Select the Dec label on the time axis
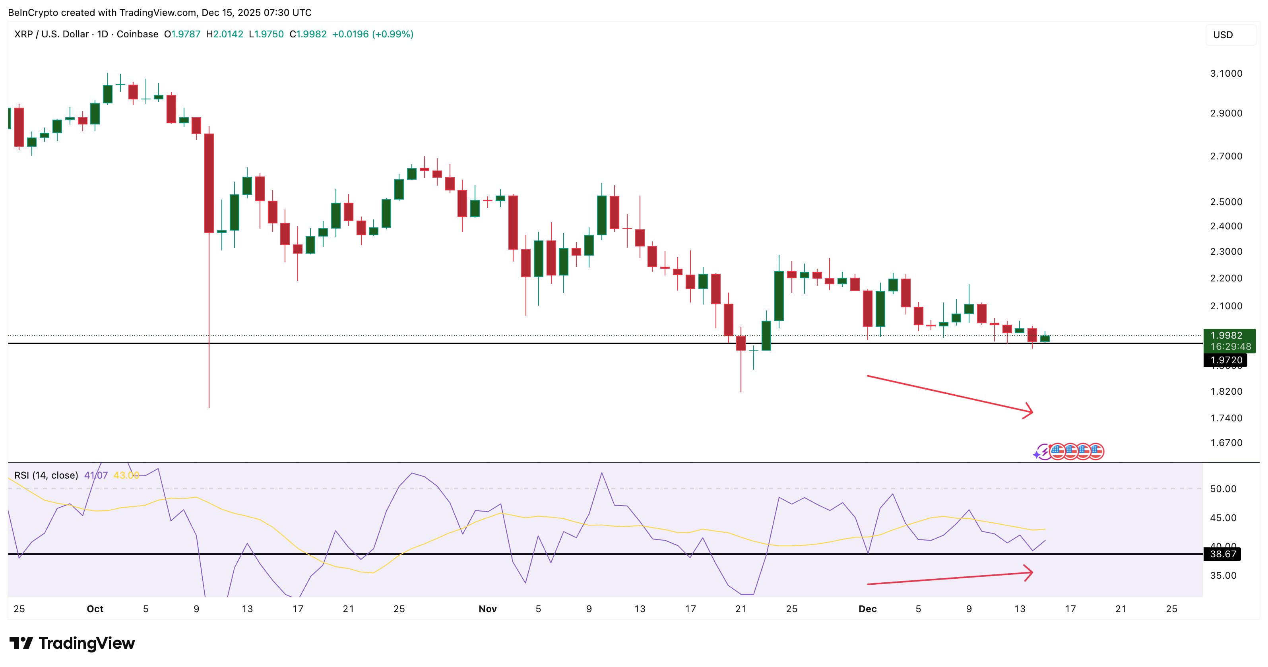The width and height of the screenshot is (1268, 667). tap(868, 609)
